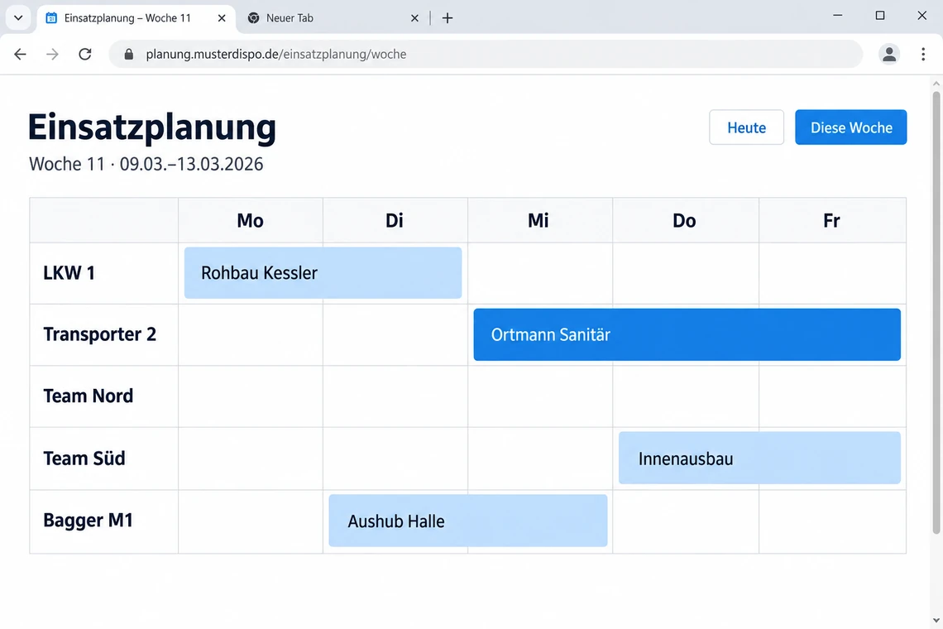Click the calendar favicon on Einsatzplanung tab
This screenshot has height=629, width=943.
click(x=52, y=18)
